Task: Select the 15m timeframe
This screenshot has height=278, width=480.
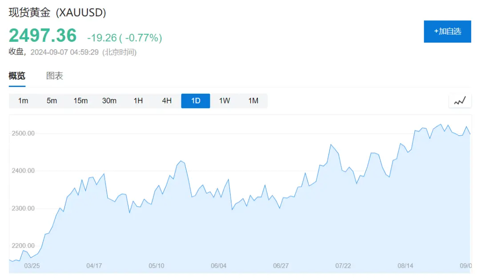Action: click(x=80, y=101)
